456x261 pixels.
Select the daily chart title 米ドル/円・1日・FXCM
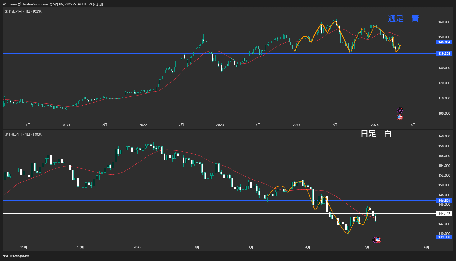point(23,134)
